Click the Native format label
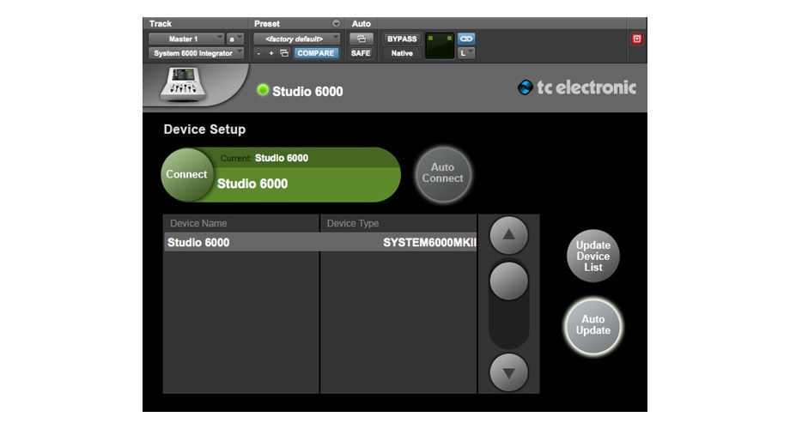The image size is (790, 429). point(402,53)
